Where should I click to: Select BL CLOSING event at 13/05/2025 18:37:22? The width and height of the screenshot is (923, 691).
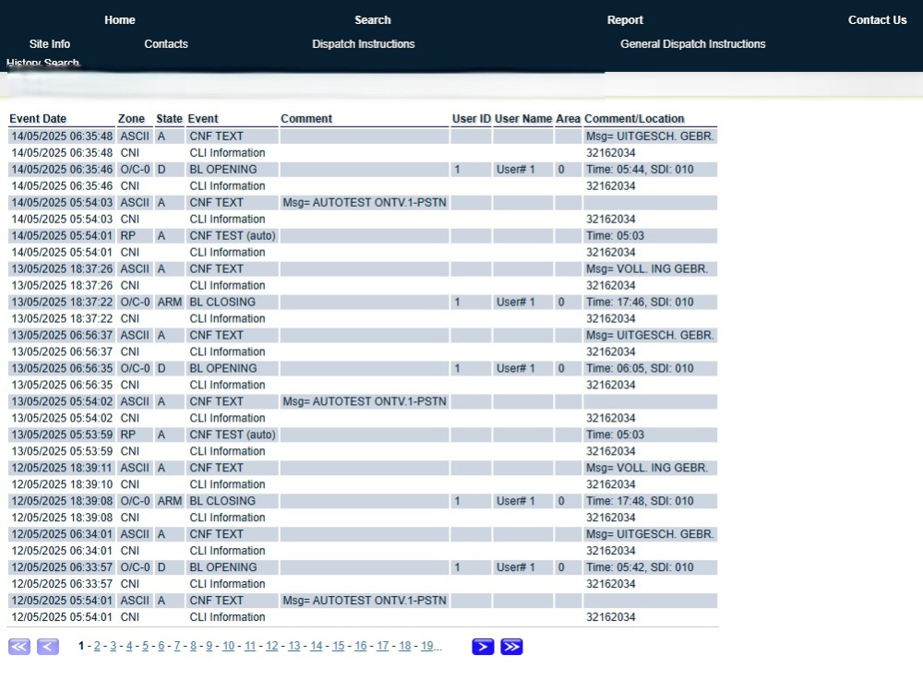tap(222, 302)
